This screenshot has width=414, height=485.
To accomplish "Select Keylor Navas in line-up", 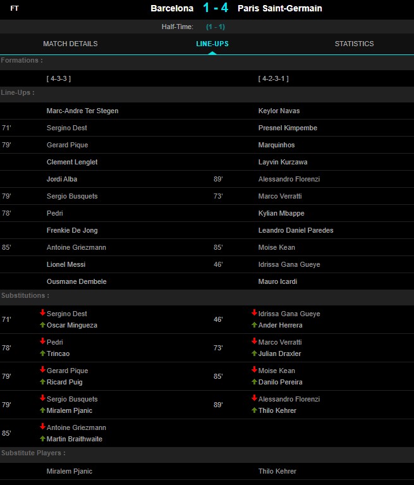I will 279,111.
